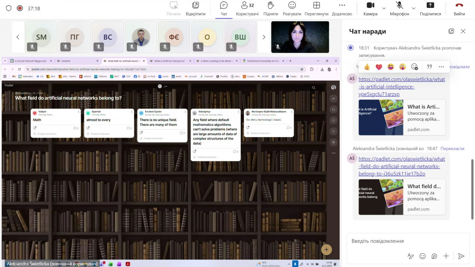Toggle the recording indicator button
The height and width of the screenshot is (267, 475).
pyautogui.click(x=20, y=8)
